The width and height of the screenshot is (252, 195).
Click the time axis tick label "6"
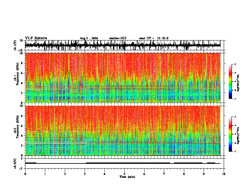click(144, 174)
